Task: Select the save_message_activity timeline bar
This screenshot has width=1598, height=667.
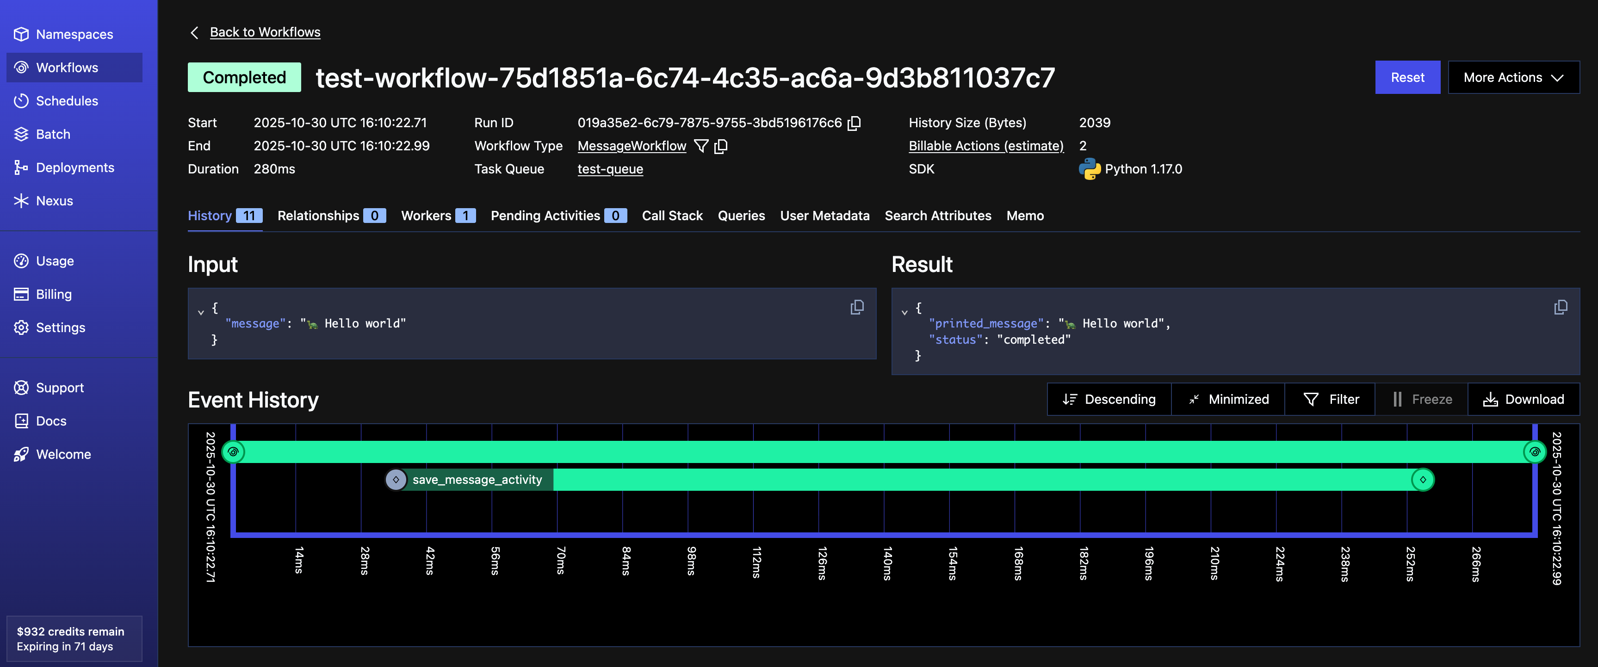Action: coord(477,479)
